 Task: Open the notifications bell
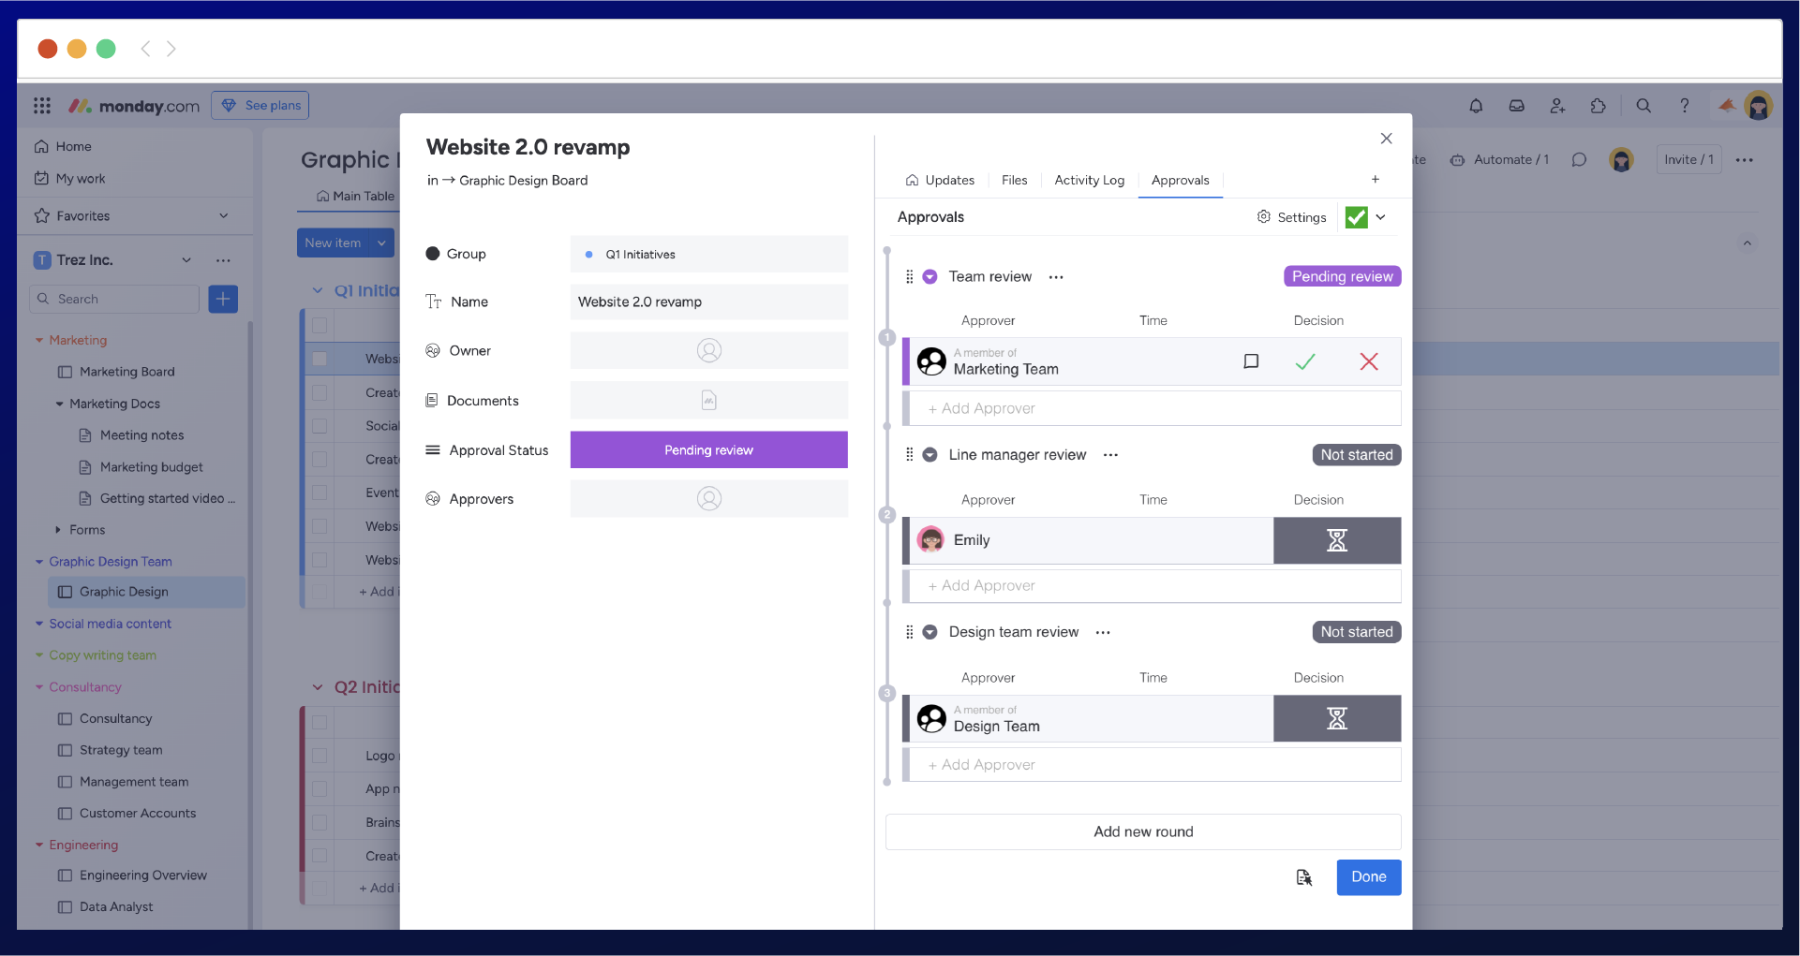coord(1476,106)
